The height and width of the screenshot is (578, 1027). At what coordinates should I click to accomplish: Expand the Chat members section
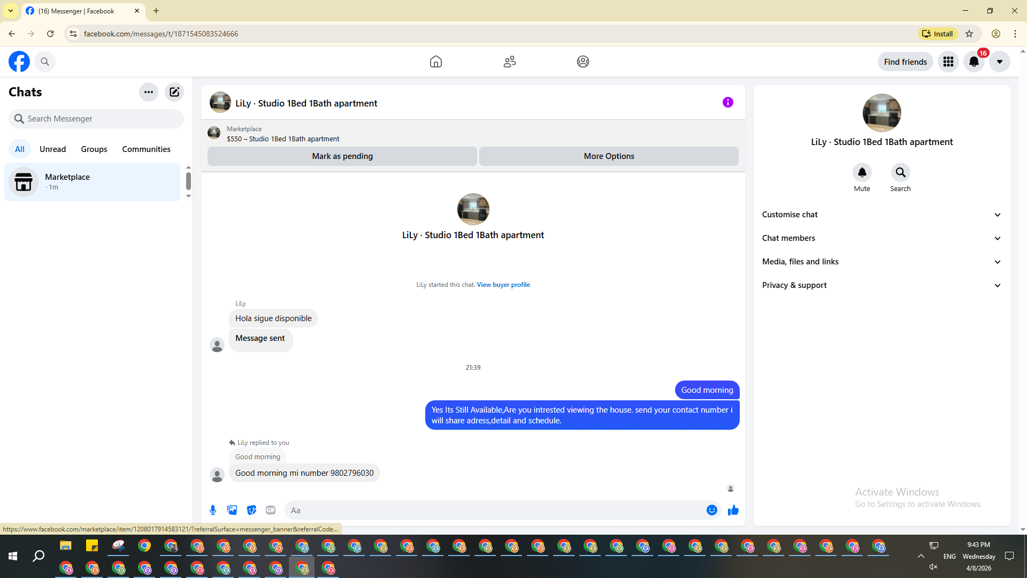tap(882, 238)
